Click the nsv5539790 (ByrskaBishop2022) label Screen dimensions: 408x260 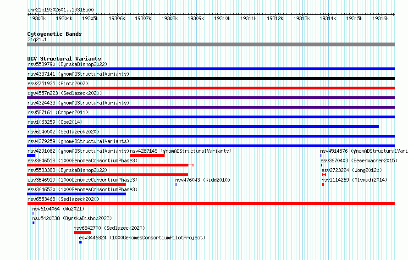[67, 64]
